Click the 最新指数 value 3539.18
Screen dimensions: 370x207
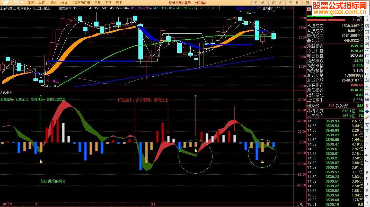(357, 46)
